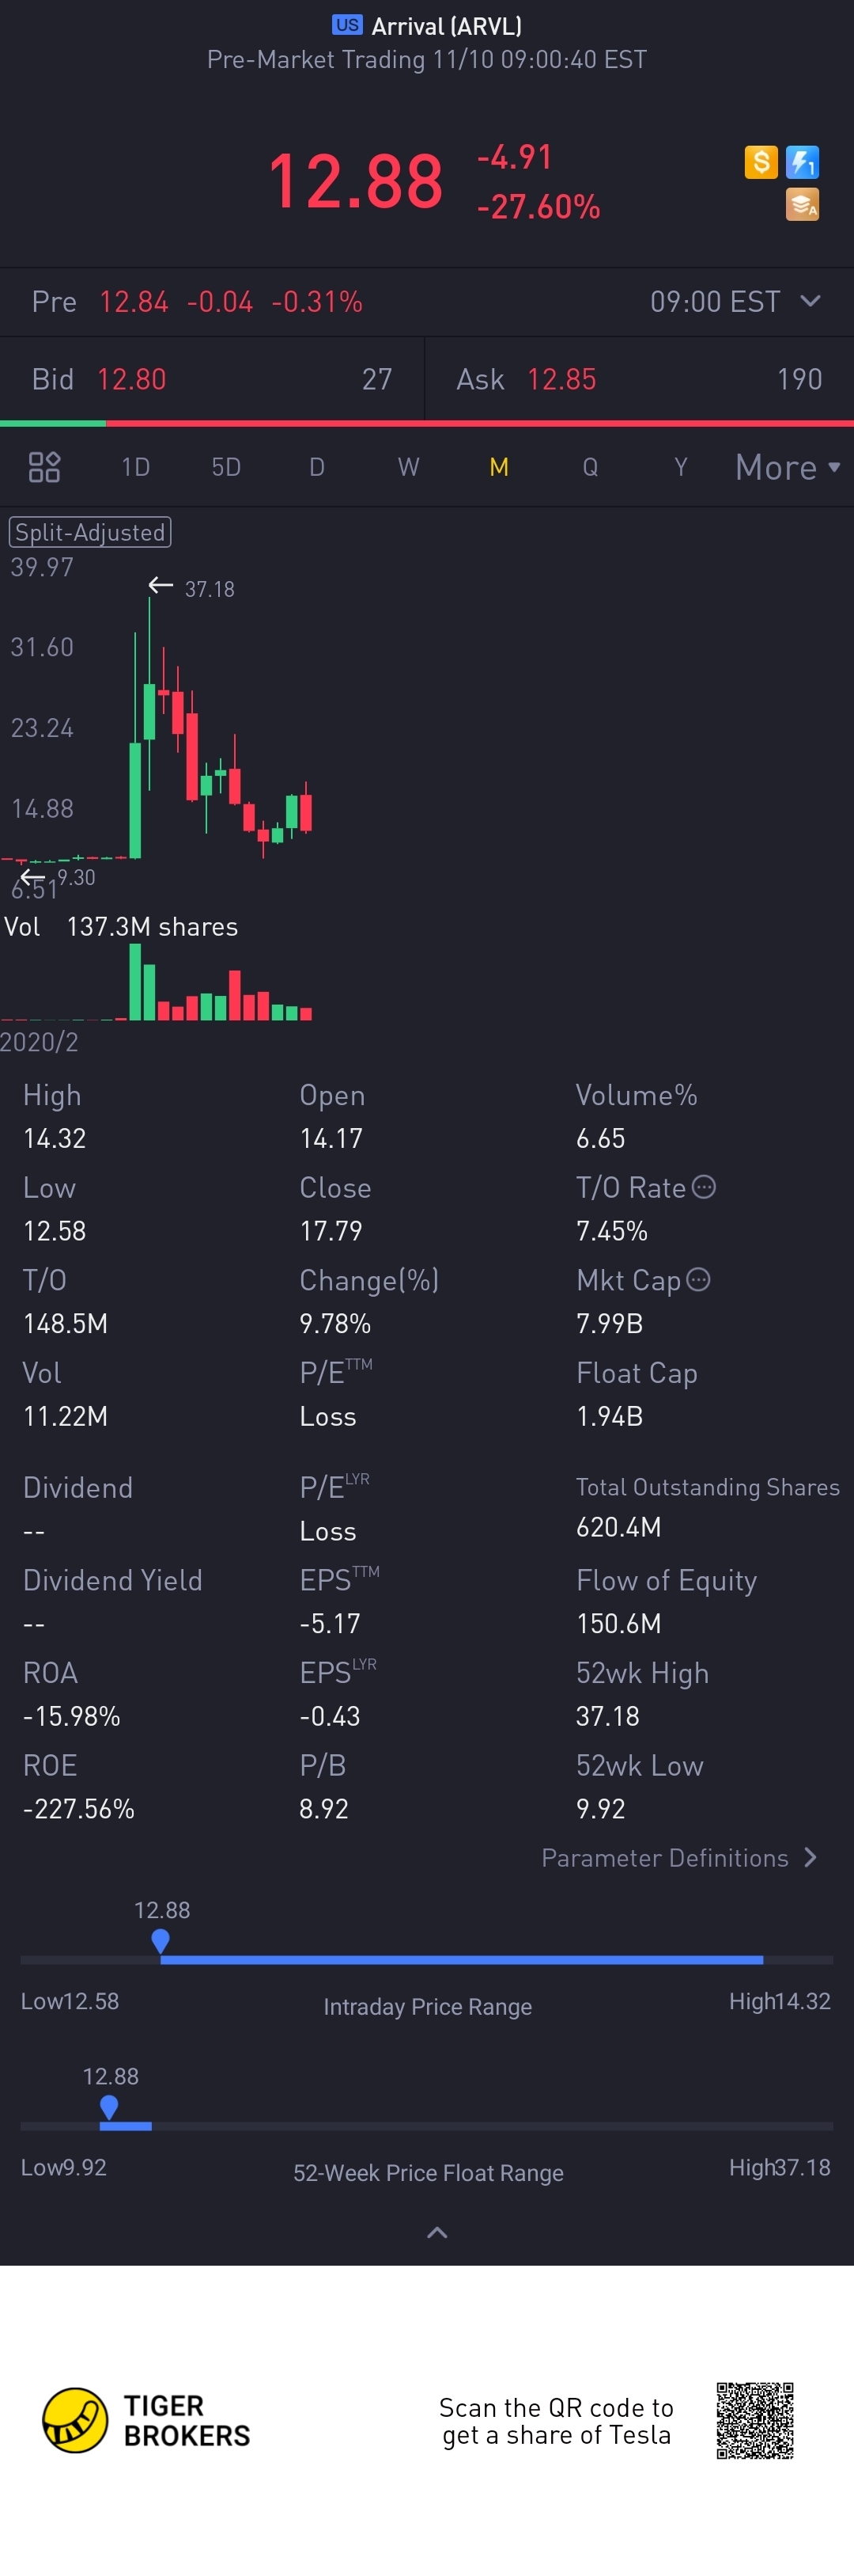This screenshot has height=2576, width=854.
Task: Tap the T/O Rate info icon
Action: 705,1187
